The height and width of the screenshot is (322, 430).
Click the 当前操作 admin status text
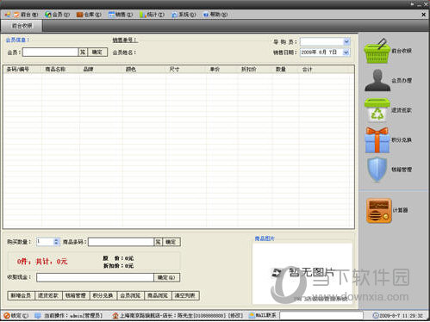click(73, 316)
